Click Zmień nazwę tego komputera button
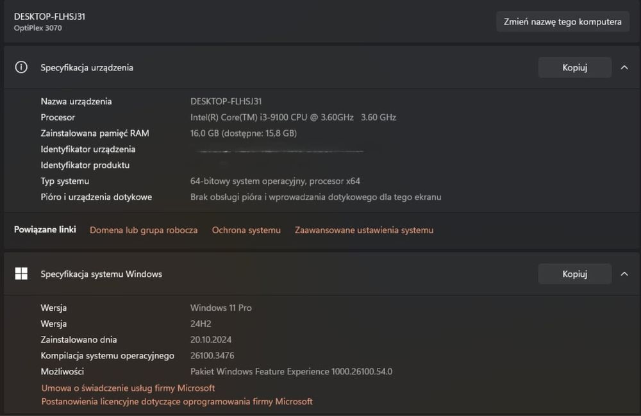 pyautogui.click(x=562, y=22)
